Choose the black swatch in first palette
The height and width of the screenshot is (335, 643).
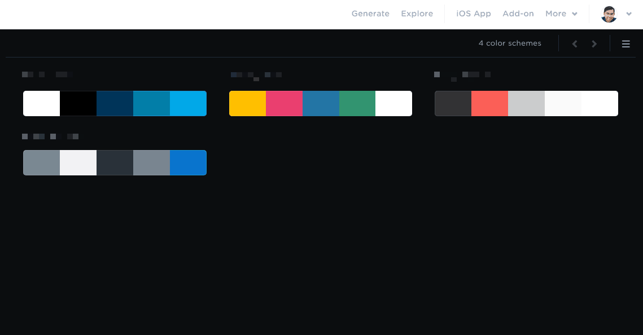78,104
